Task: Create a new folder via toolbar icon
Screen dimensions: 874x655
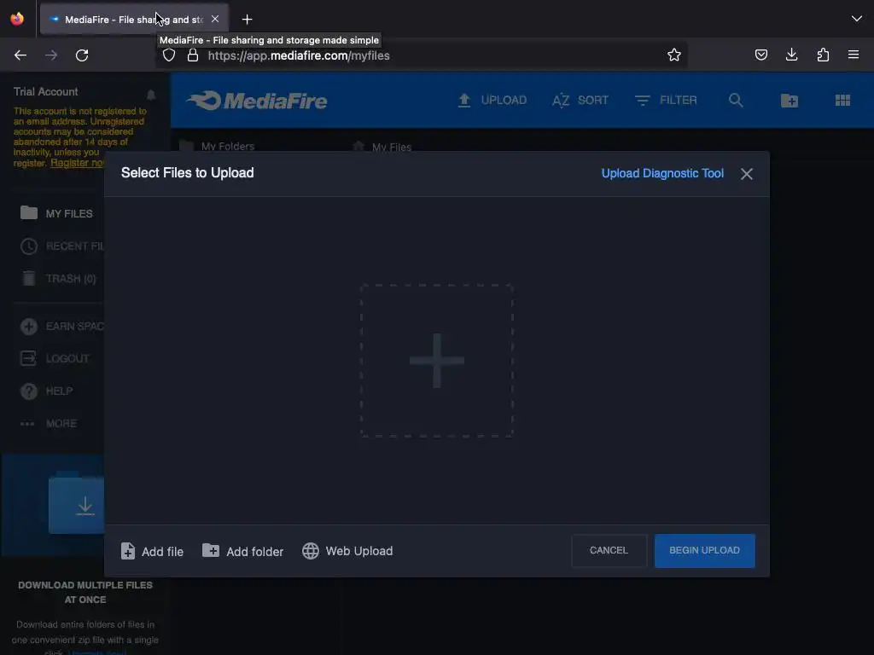Action: coord(790,101)
